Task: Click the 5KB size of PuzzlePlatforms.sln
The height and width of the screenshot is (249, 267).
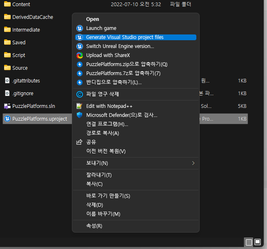Action: pos(242,106)
